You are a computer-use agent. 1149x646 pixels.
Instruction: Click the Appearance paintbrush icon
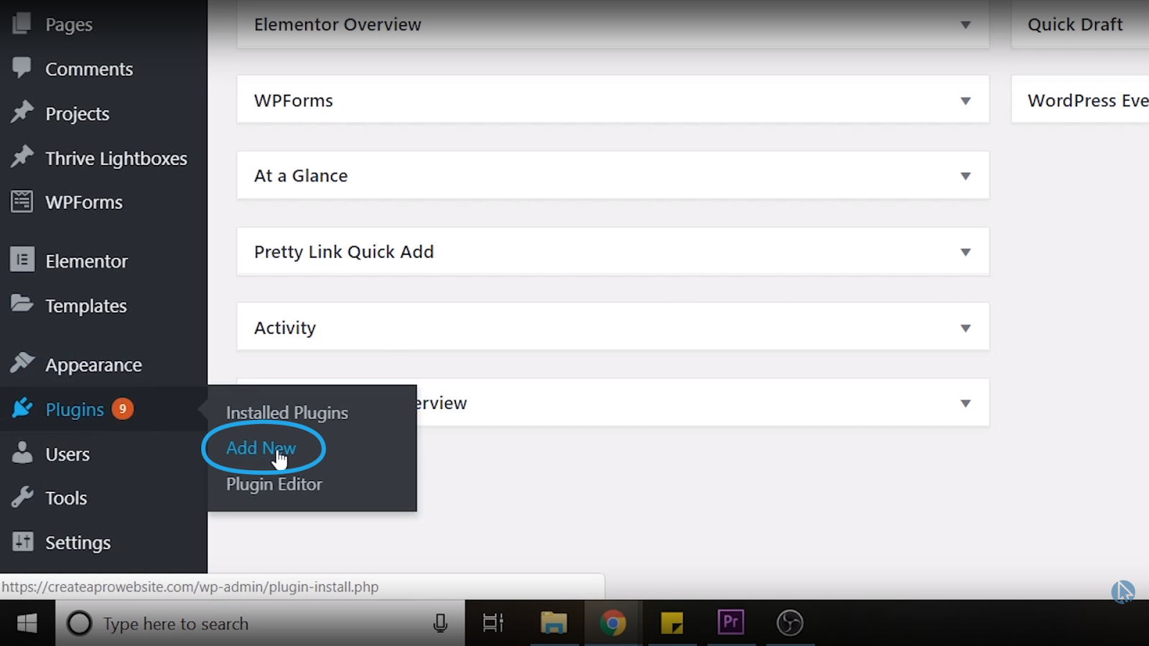tap(22, 362)
